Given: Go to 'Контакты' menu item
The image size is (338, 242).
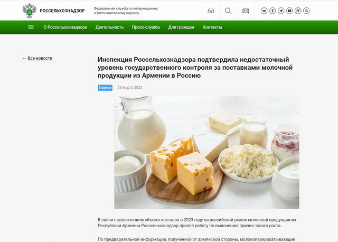Looking at the screenshot, I should click(x=212, y=27).
